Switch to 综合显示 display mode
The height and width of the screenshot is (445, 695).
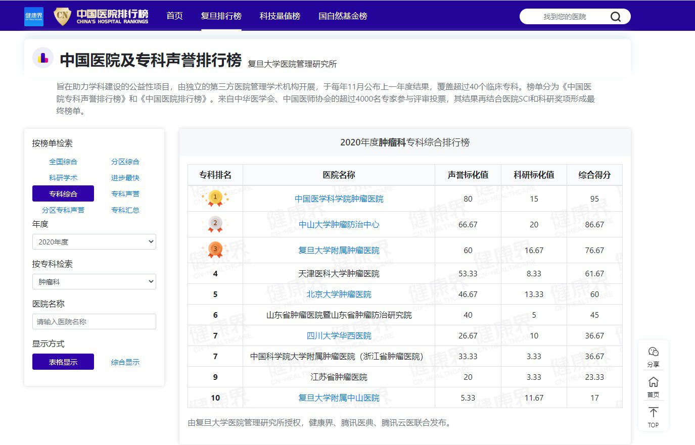pos(125,362)
